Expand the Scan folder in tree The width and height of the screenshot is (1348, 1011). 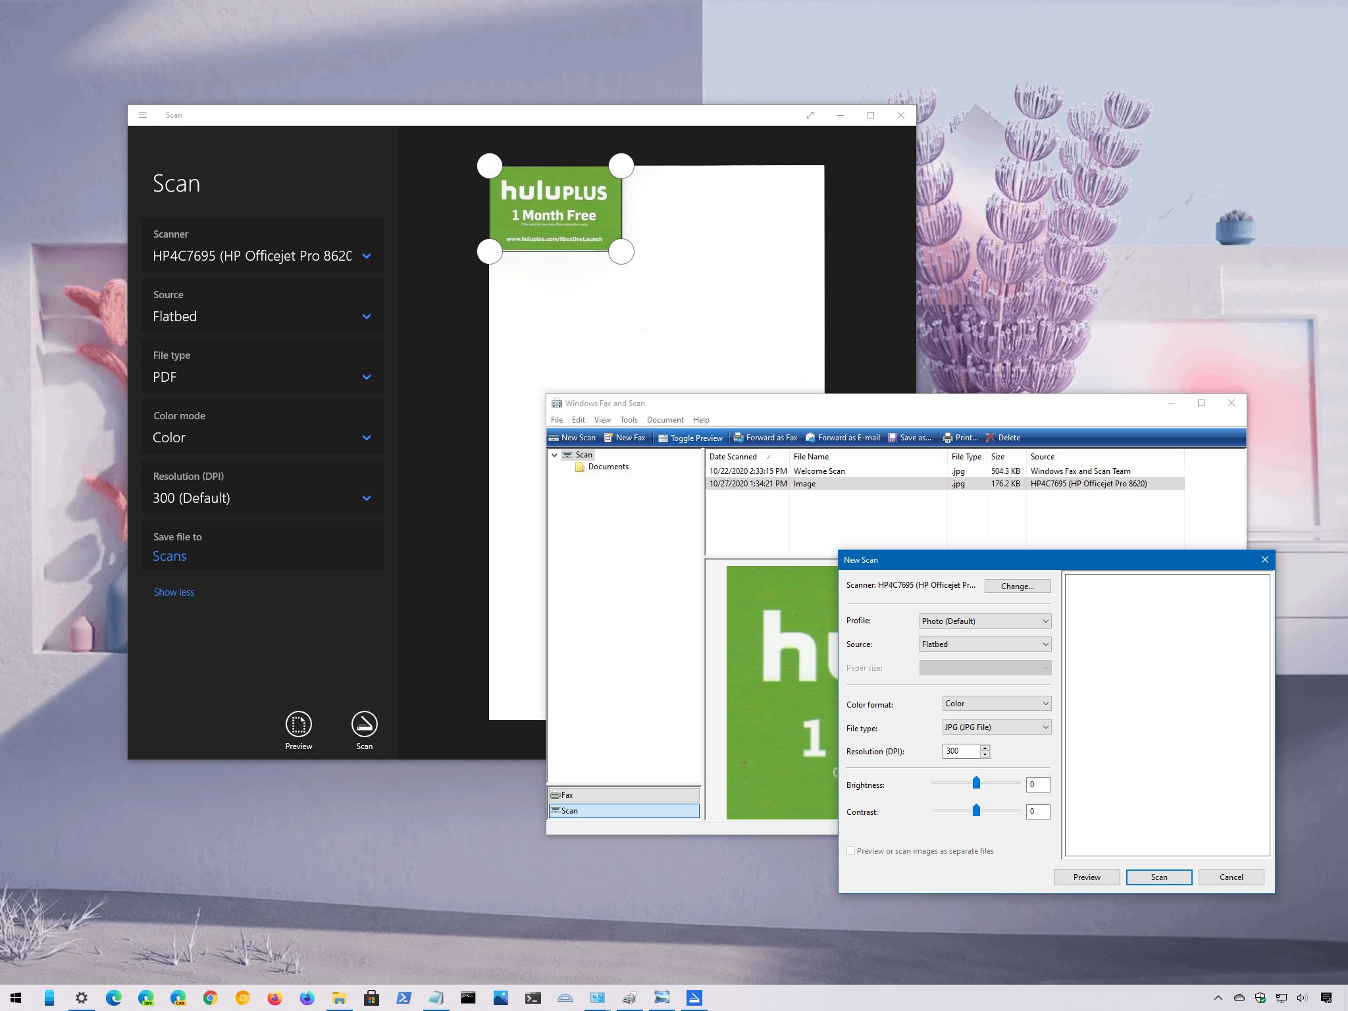tap(554, 455)
